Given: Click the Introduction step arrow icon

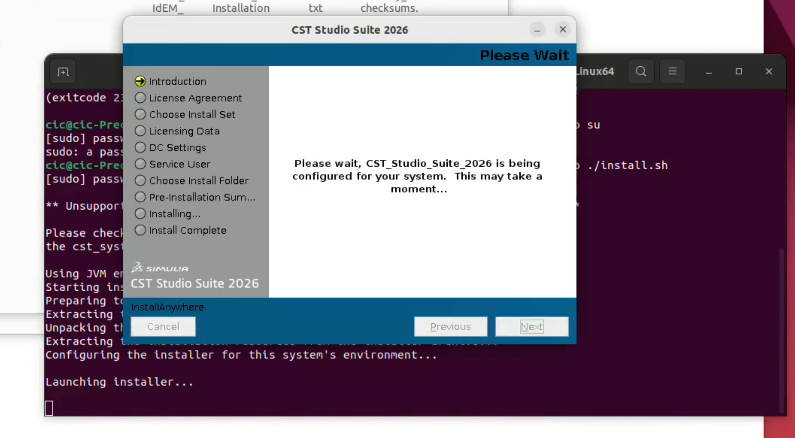Looking at the screenshot, I should pyautogui.click(x=140, y=81).
